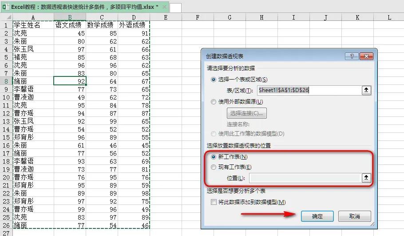The width and height of the screenshot is (404, 236).
Task: Close the workbook tab with the x
Action: coord(164,7)
